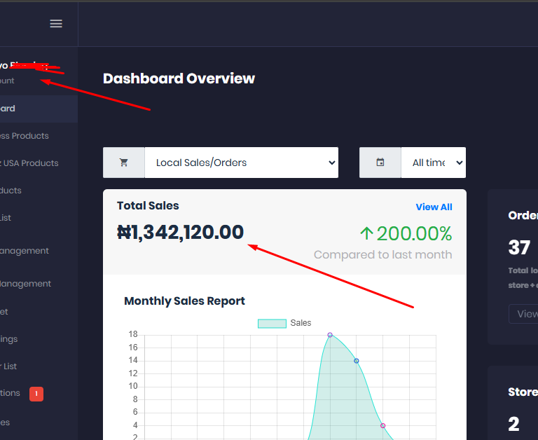The image size is (538, 440).
Task: Click the View All link in Total Sales
Action: tap(434, 207)
